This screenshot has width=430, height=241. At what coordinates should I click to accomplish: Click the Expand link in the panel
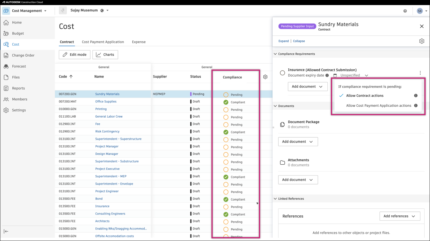coord(283,41)
